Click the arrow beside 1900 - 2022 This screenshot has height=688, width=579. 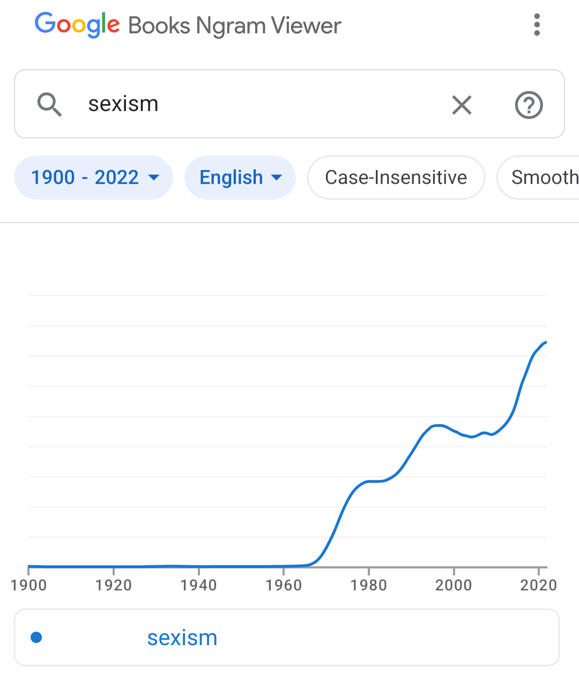tap(154, 177)
